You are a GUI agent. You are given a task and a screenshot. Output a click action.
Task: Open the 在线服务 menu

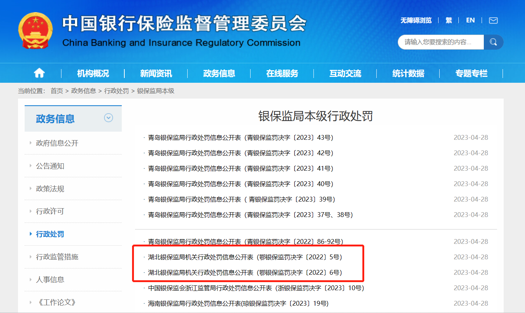pyautogui.click(x=282, y=73)
